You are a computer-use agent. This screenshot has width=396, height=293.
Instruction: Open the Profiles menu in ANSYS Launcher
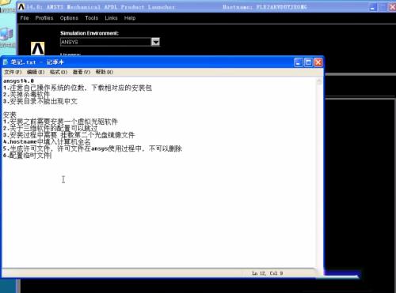[44, 18]
